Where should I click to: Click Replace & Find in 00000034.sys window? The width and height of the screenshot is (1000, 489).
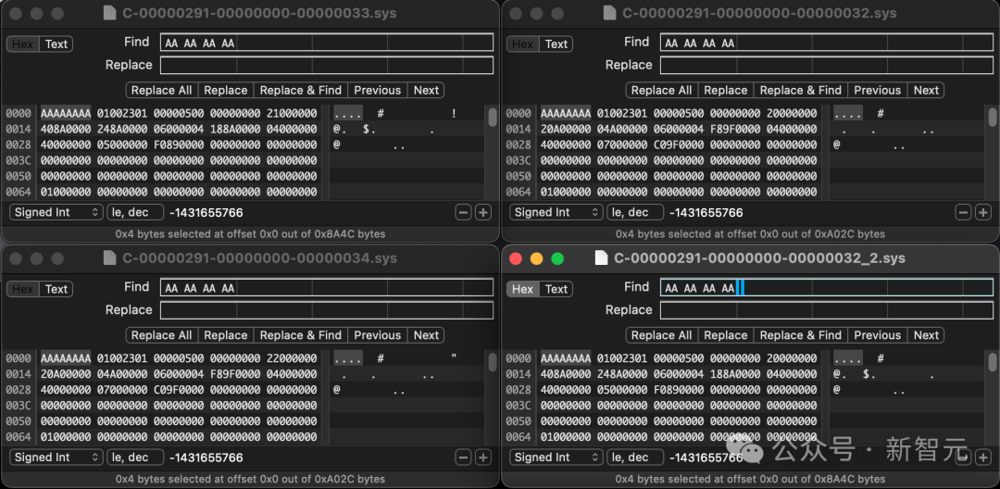(x=300, y=335)
